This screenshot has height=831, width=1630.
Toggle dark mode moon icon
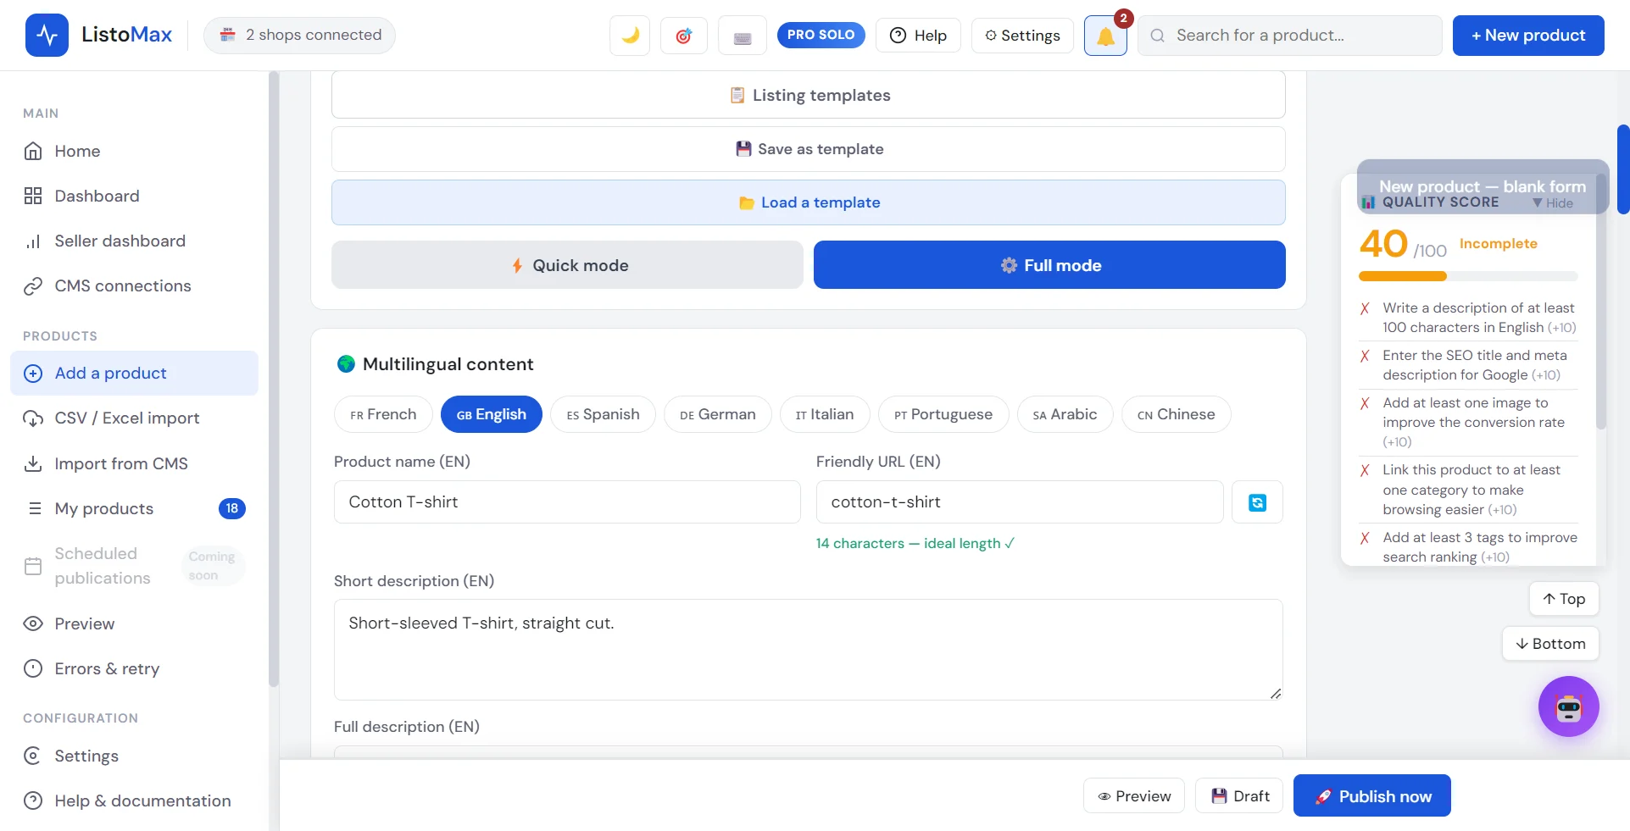630,36
